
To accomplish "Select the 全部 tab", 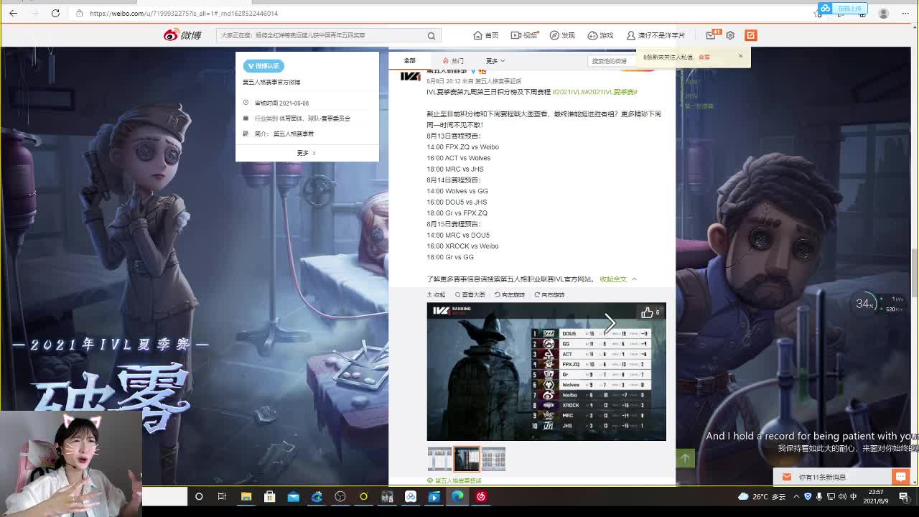I will 409,61.
